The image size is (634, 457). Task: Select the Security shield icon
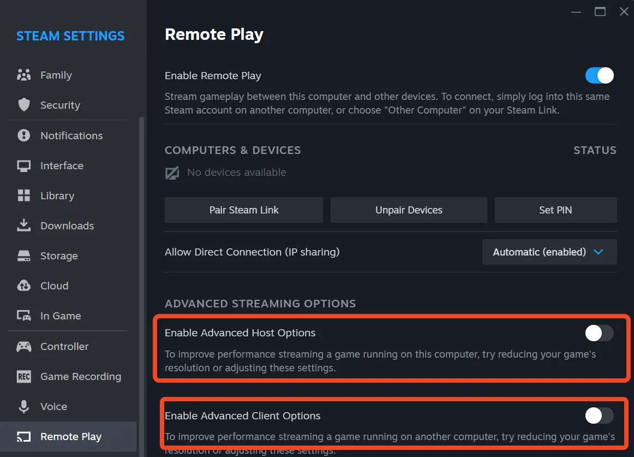click(x=25, y=105)
